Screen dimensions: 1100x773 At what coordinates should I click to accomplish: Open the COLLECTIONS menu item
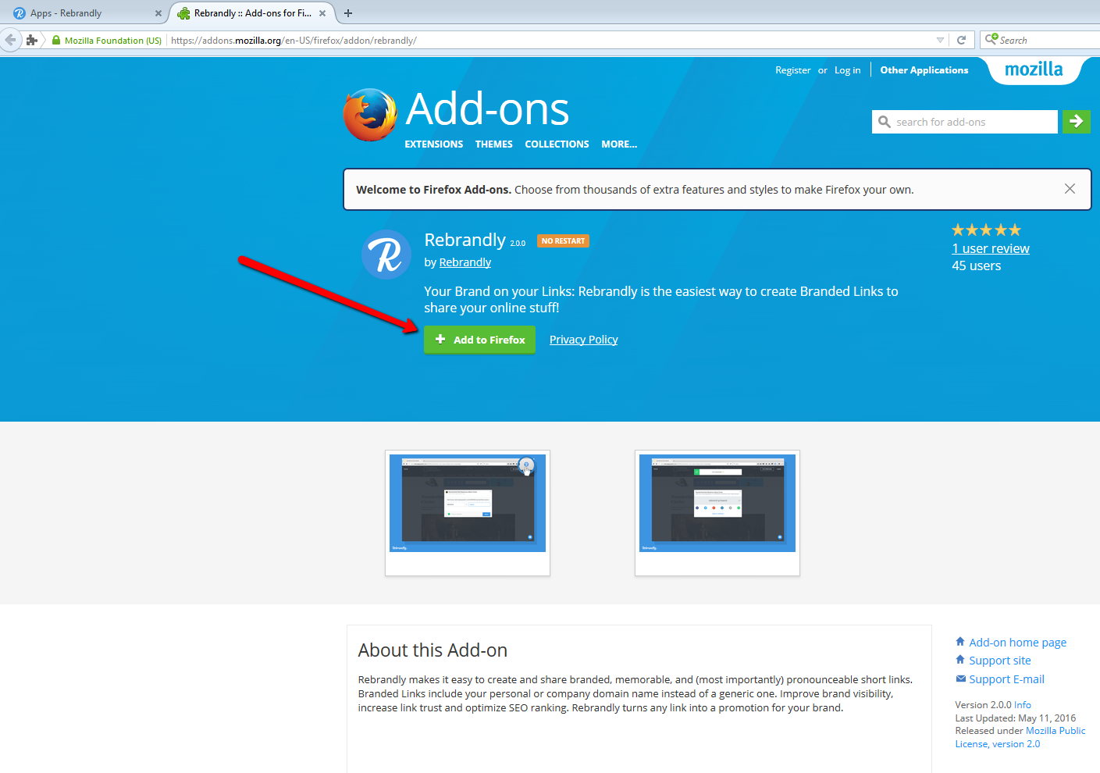[557, 144]
